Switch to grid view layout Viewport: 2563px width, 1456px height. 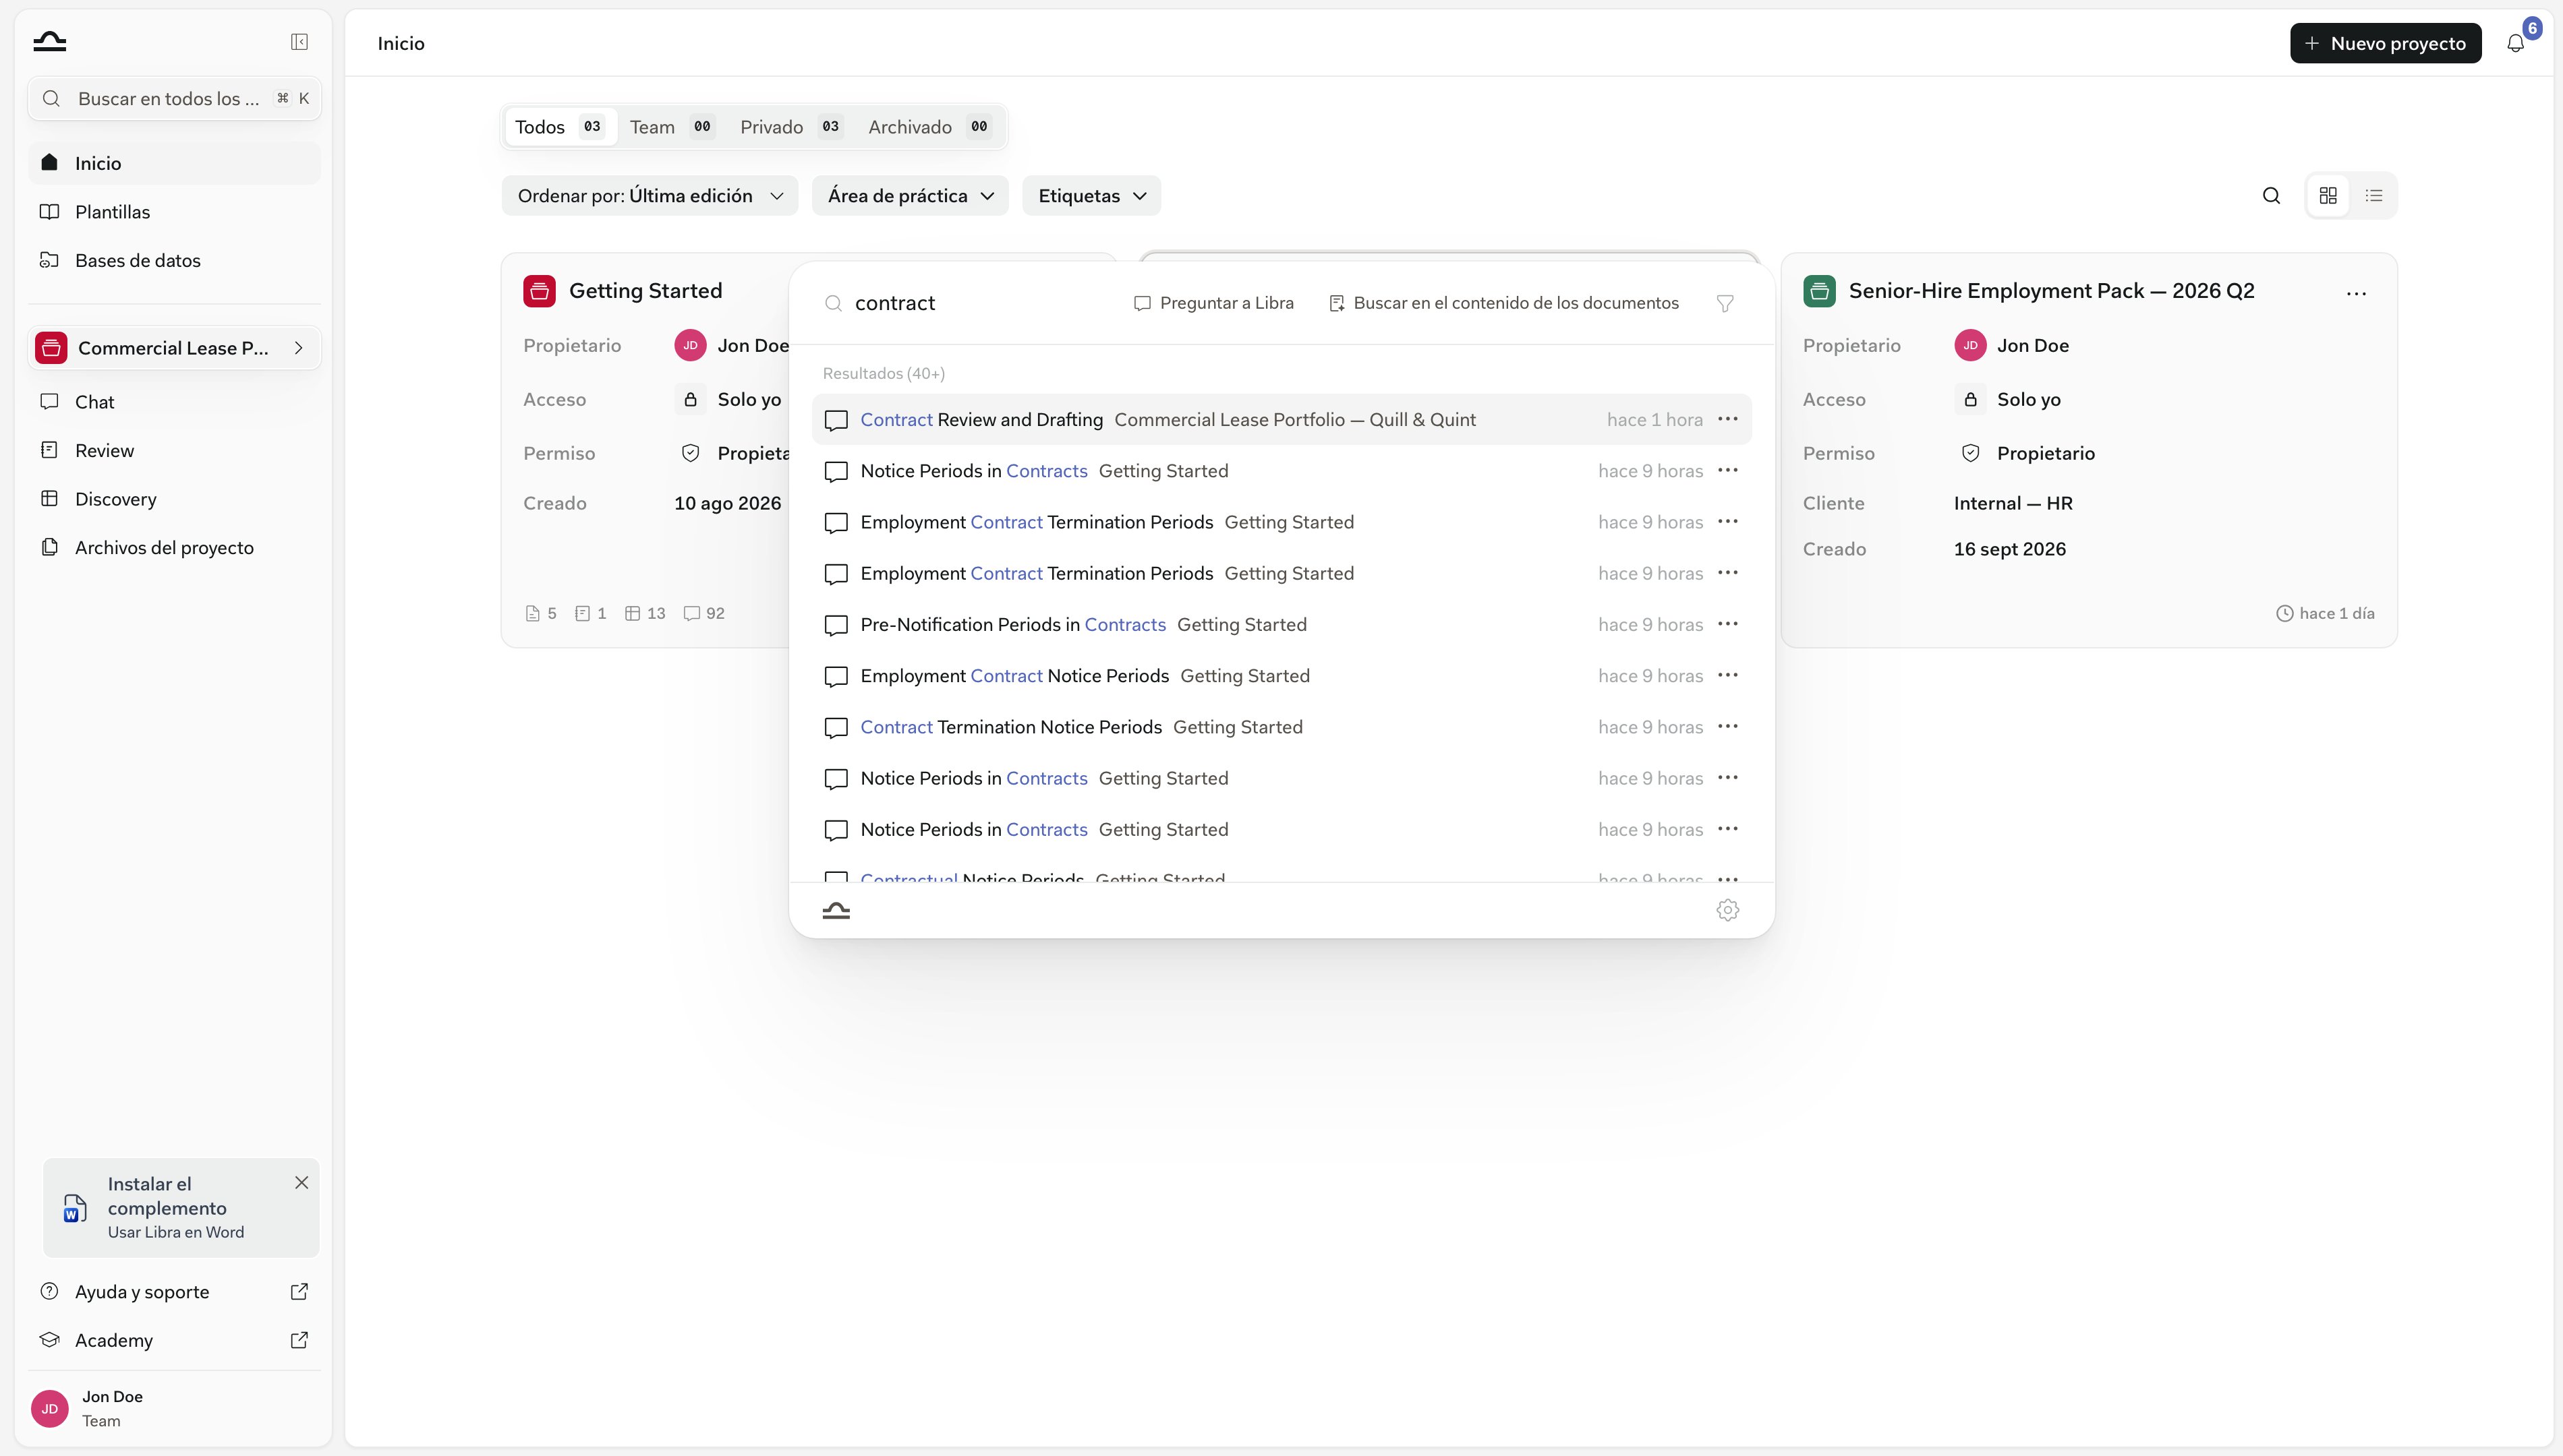2328,196
